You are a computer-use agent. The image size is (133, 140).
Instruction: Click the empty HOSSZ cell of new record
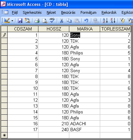point(54,135)
